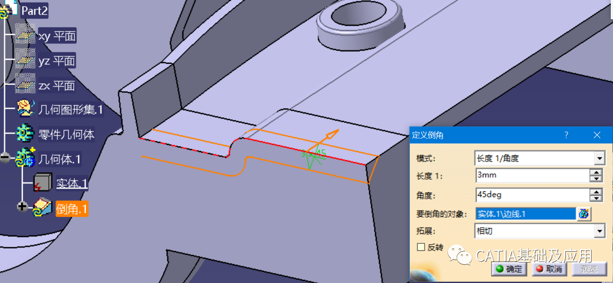Select the Part2 root tree item
The height and width of the screenshot is (283, 613).
34,11
